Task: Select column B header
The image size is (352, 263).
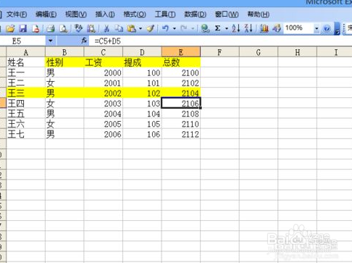Action: (64, 52)
